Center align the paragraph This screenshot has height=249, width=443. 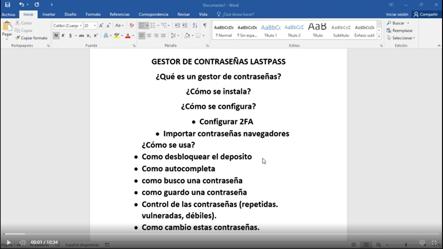pyautogui.click(x=149, y=36)
